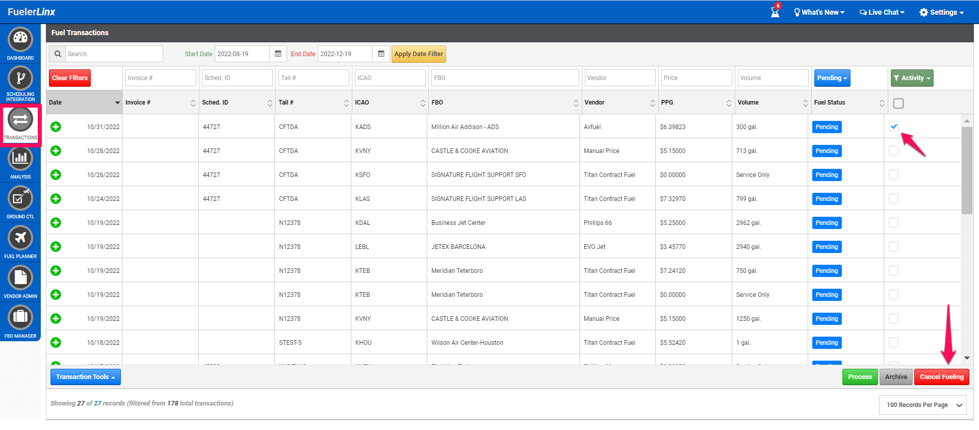This screenshot has height=430, width=979.
Task: Sort by the Invoice # column
Action: (x=161, y=103)
